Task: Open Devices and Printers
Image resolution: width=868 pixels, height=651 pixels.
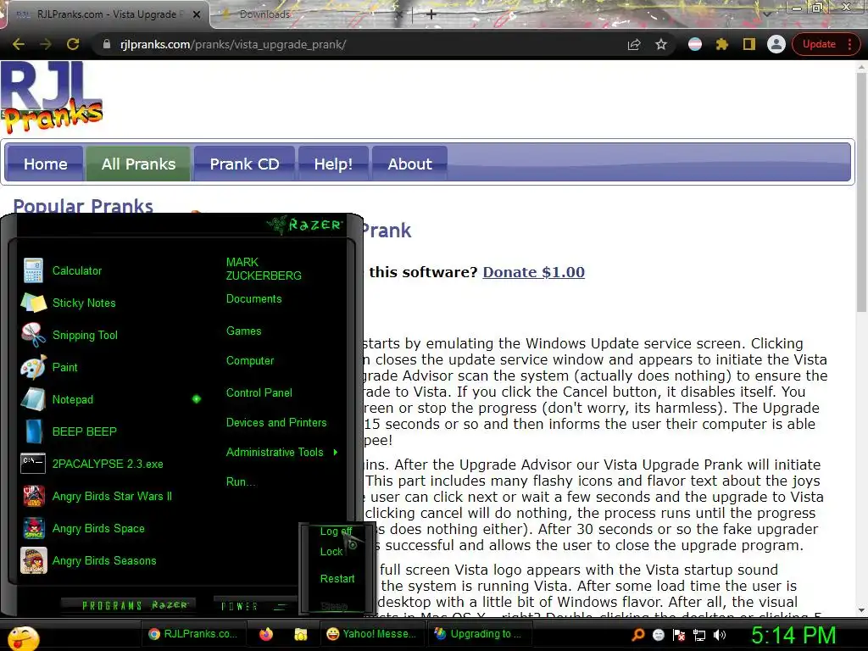Action: click(x=276, y=422)
